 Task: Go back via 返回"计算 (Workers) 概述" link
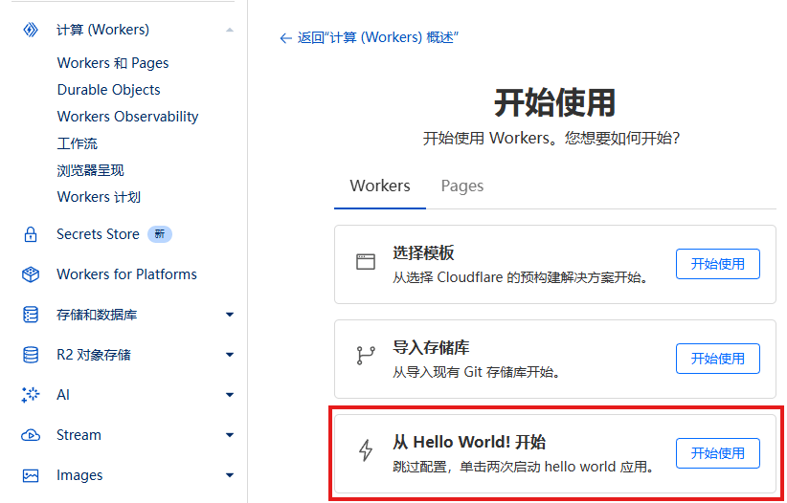pyautogui.click(x=369, y=37)
